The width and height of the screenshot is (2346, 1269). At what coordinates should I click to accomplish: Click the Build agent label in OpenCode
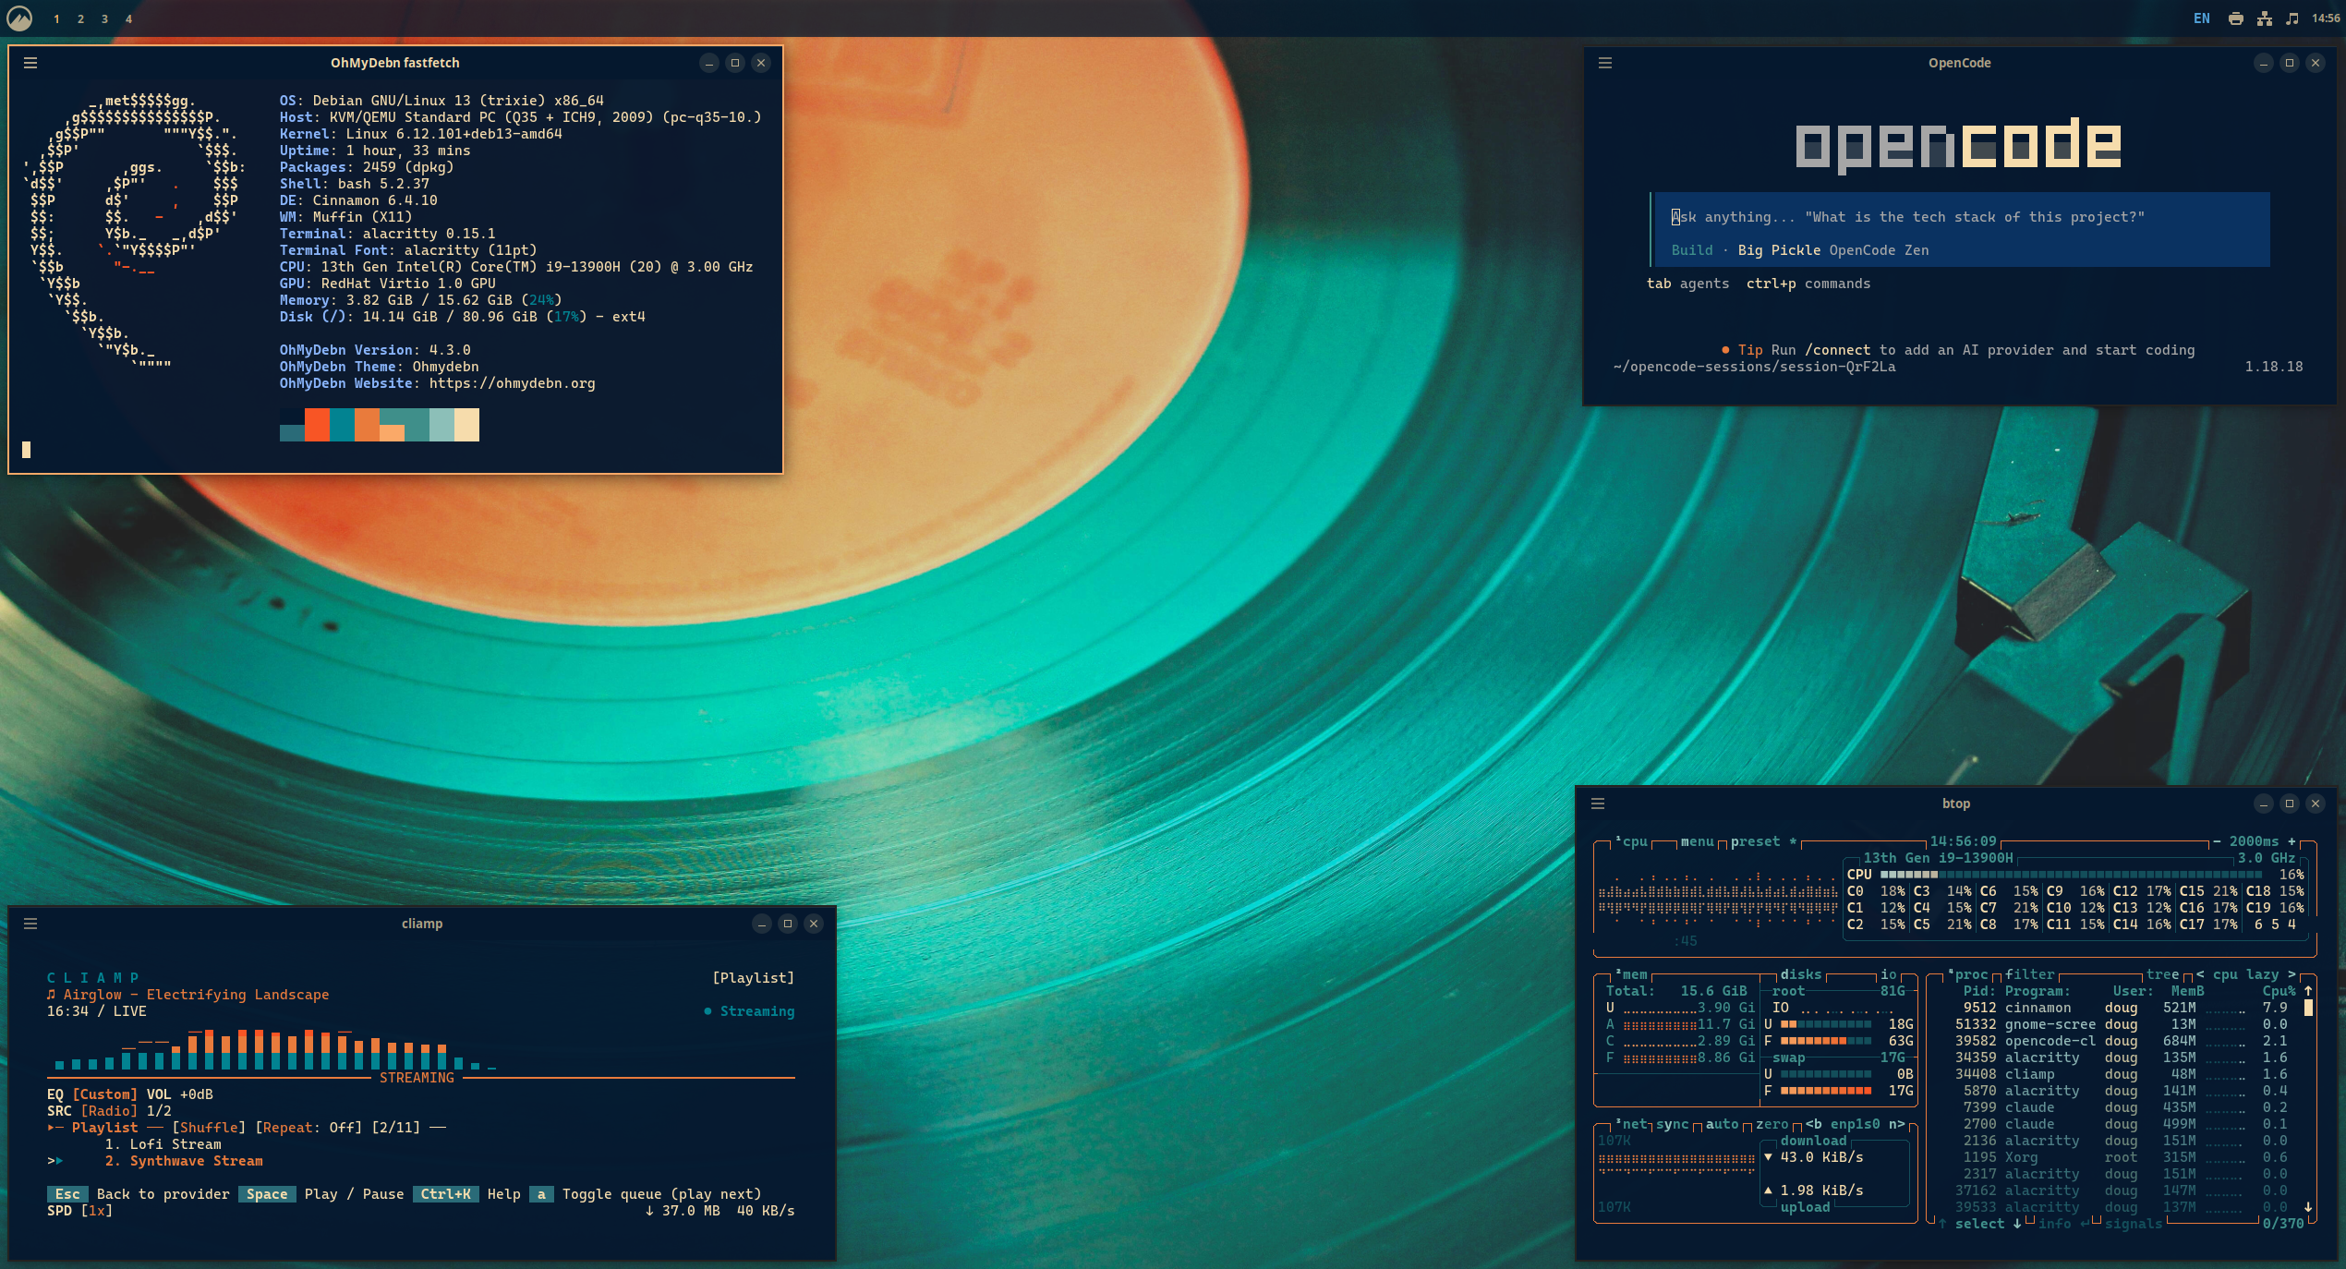pyautogui.click(x=1692, y=250)
